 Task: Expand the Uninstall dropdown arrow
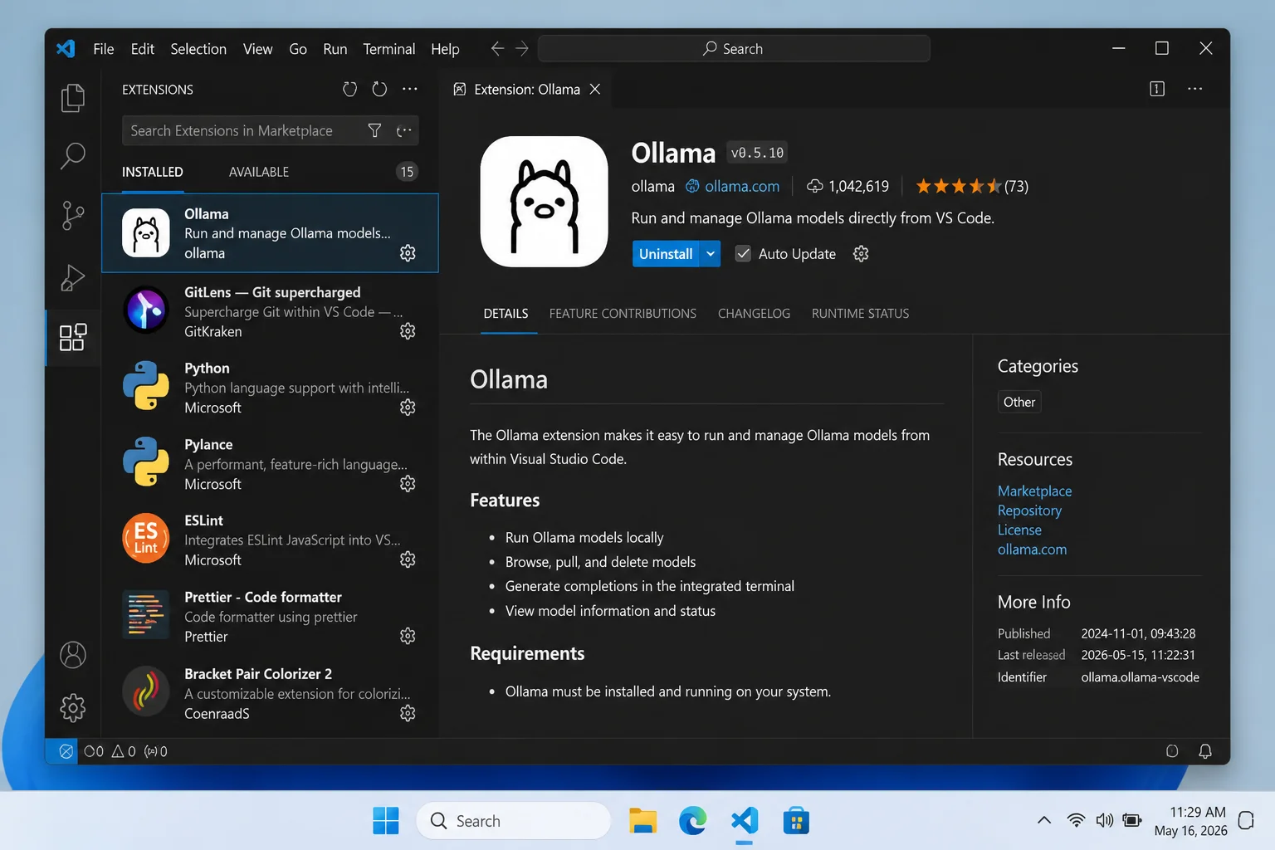711,254
